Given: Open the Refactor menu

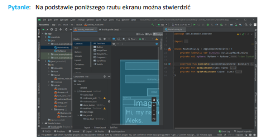Looking at the screenshot, I should pos(90,20).
